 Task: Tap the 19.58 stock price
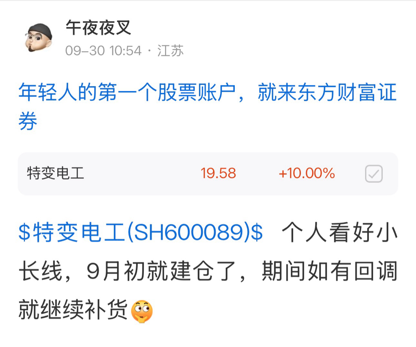coord(218,173)
